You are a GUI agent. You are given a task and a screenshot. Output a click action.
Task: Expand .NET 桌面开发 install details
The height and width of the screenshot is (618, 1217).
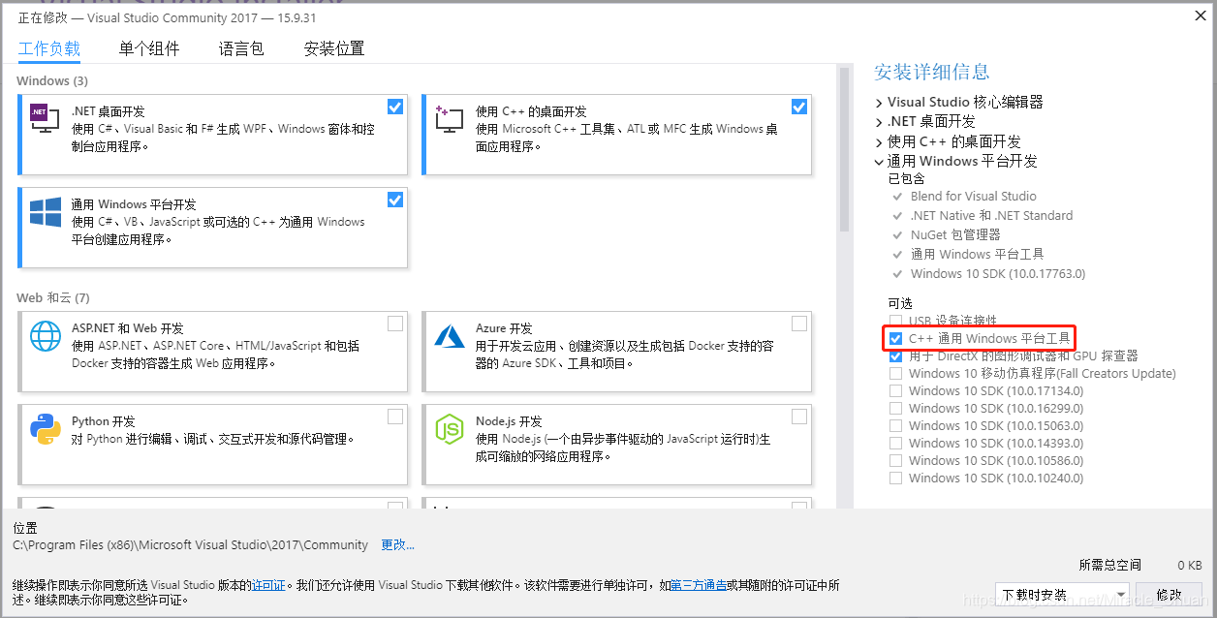pyautogui.click(x=879, y=122)
